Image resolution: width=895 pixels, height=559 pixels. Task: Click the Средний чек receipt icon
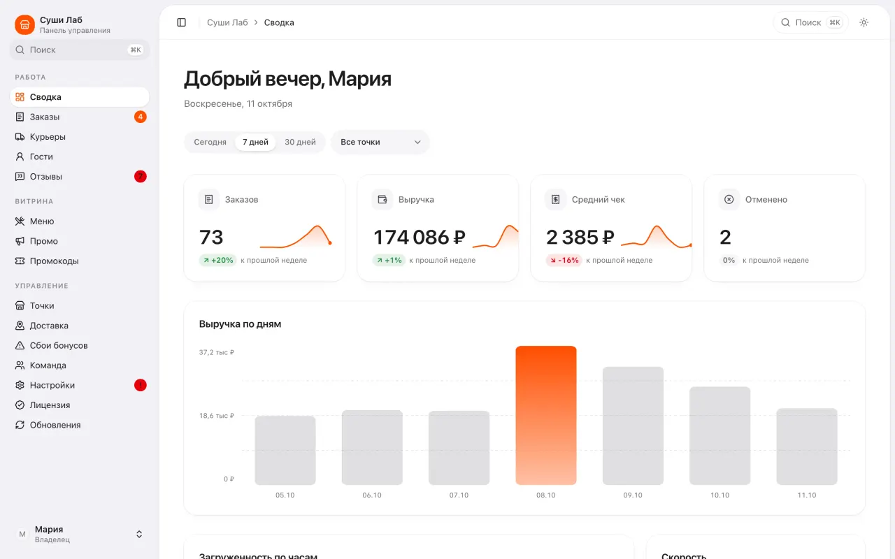(556, 200)
